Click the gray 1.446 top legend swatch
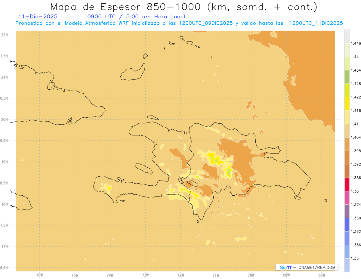This screenshot has width=361, height=279. [347, 36]
